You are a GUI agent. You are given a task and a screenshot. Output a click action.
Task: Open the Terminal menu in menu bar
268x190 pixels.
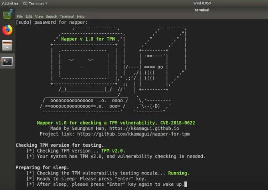(x=67, y=16)
